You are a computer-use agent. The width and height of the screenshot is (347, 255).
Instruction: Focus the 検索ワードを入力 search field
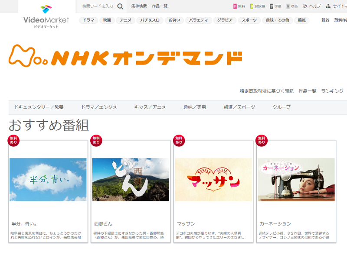[x=98, y=6]
